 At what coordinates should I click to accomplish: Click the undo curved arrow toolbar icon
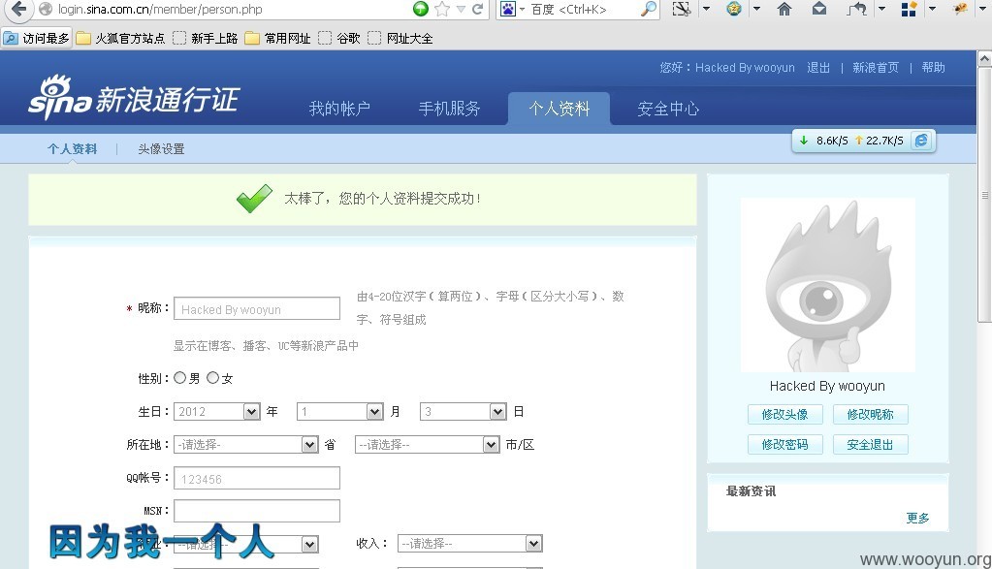(856, 9)
